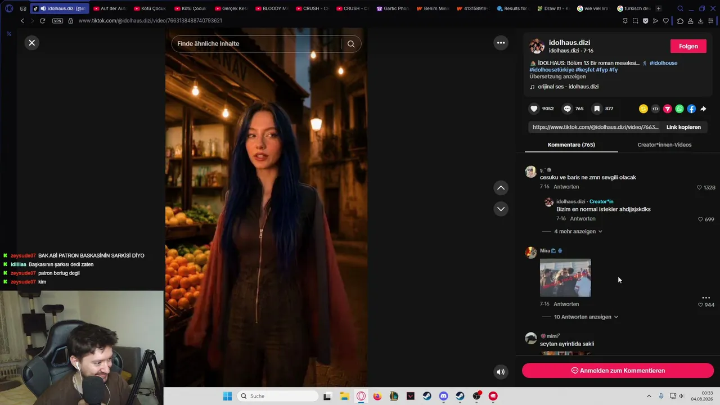Image resolution: width=720 pixels, height=405 pixels.
Task: Open the browser tab search magnifier
Action: coord(680,8)
